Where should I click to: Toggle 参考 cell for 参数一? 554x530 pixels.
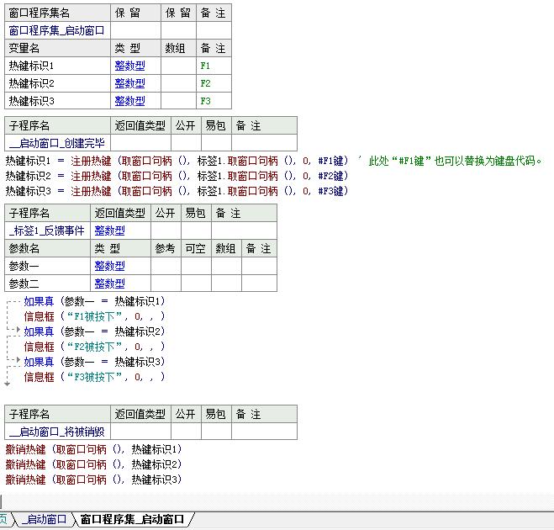point(166,266)
